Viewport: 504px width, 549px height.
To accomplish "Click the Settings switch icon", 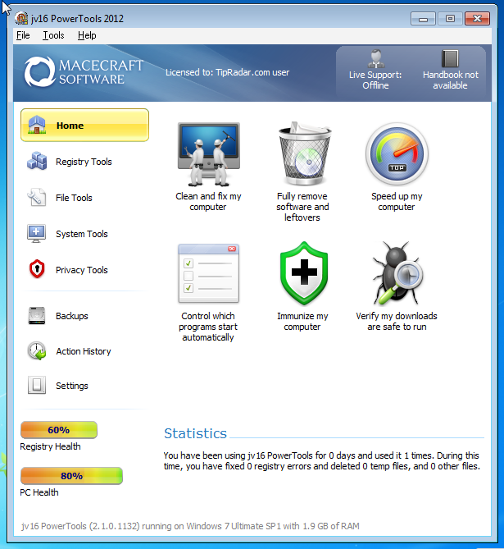I will click(37, 385).
